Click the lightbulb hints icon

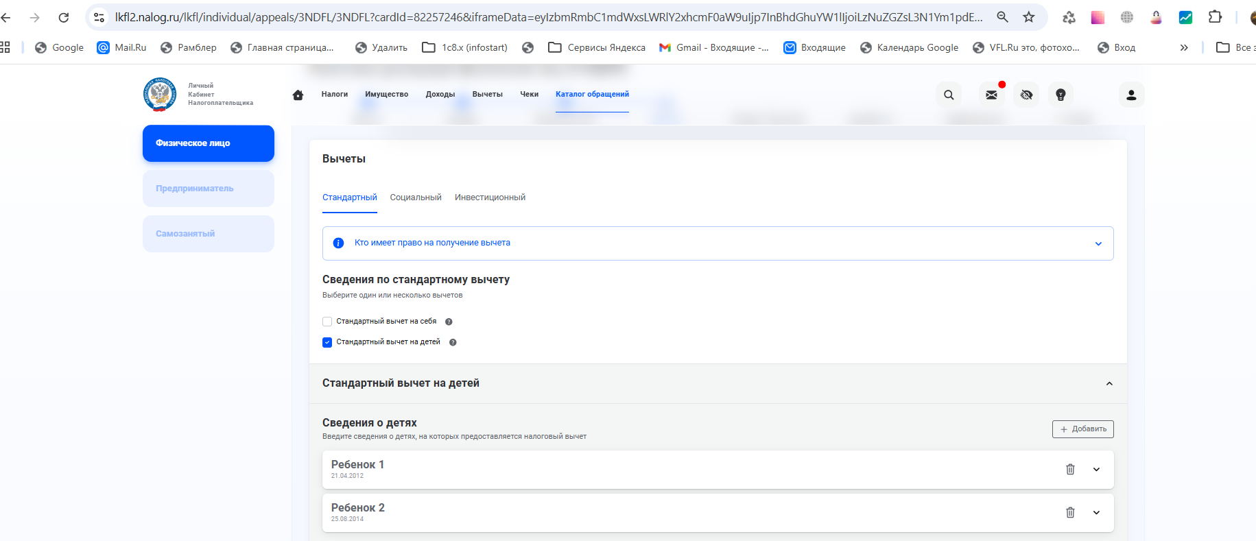pos(1061,95)
